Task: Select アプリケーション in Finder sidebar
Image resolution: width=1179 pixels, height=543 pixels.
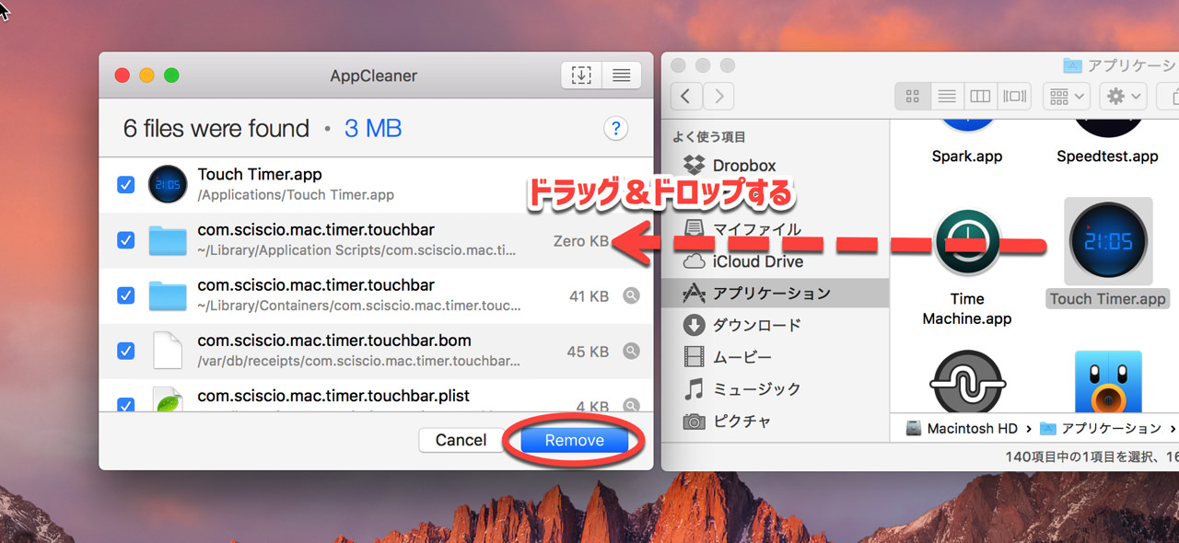Action: (x=775, y=294)
